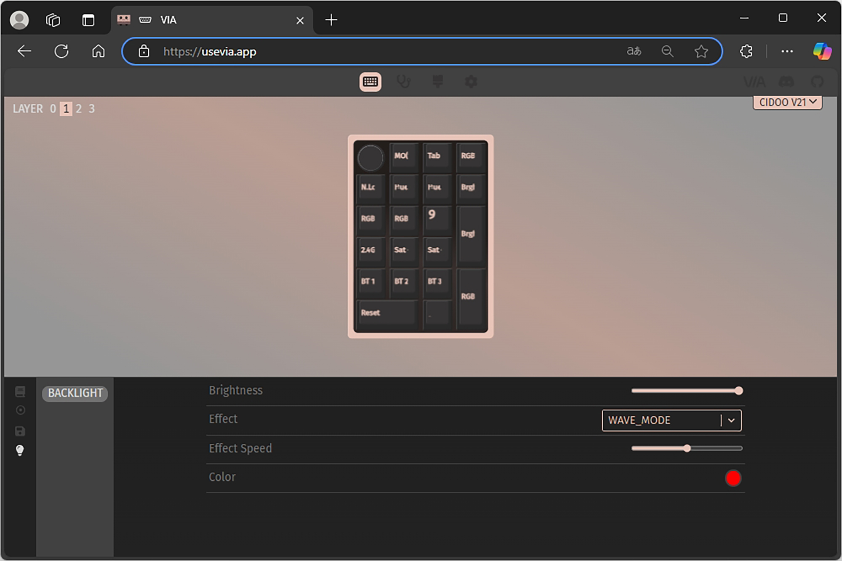
Task: Click the BT 1 key
Action: [370, 282]
